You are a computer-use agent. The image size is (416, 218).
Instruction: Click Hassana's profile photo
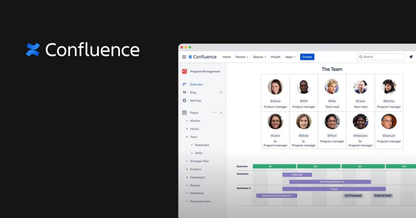360,122
